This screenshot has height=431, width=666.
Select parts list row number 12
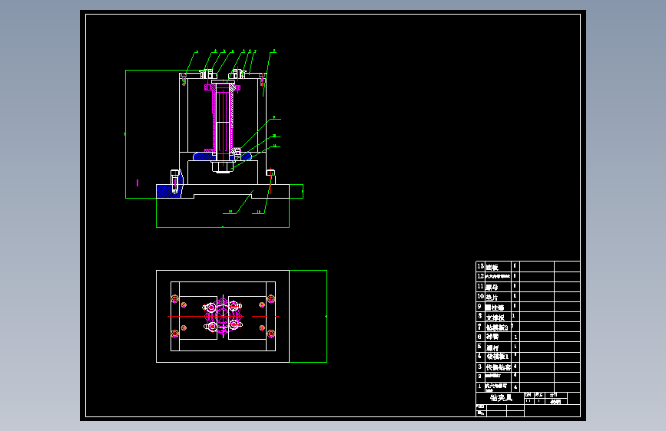[528, 277]
